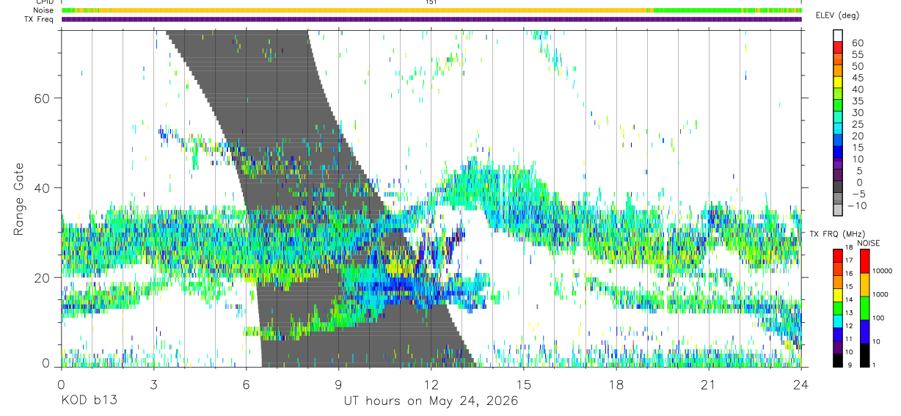Click the x-axis hour tick label "21"
This screenshot has height=416, width=901.
point(708,384)
